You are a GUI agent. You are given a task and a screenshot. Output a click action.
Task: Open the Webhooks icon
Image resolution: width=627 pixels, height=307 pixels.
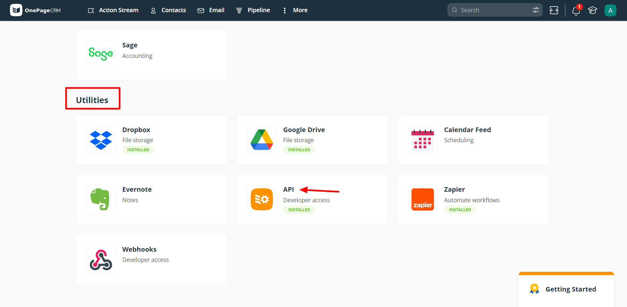coord(101,259)
